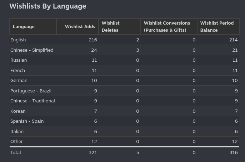
Task: Click English wishlist adds value 216
Action: (x=93, y=40)
